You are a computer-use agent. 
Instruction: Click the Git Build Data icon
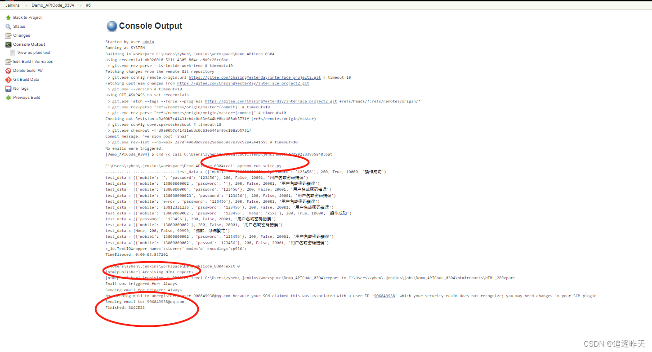pos(8,80)
